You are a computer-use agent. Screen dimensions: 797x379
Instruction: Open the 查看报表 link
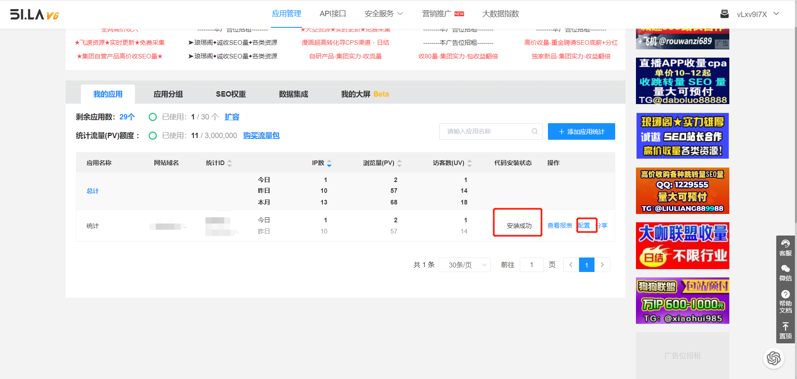(560, 226)
